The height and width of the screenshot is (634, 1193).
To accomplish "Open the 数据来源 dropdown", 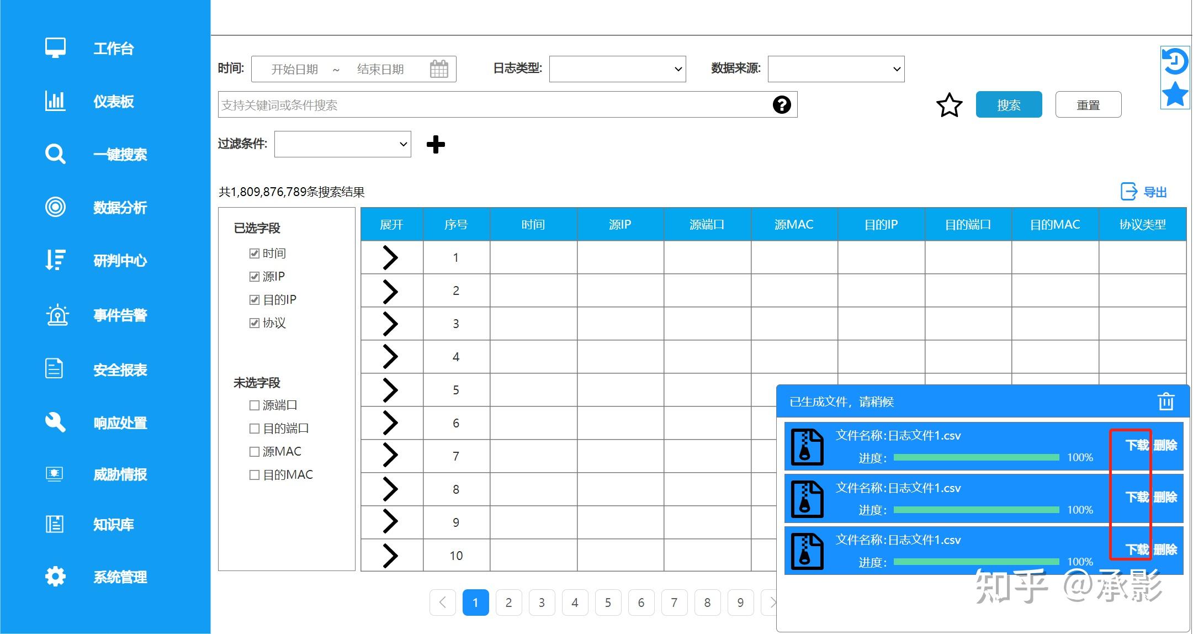I will (x=836, y=69).
